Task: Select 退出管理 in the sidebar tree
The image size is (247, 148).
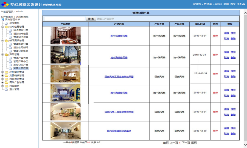Action: (14, 89)
